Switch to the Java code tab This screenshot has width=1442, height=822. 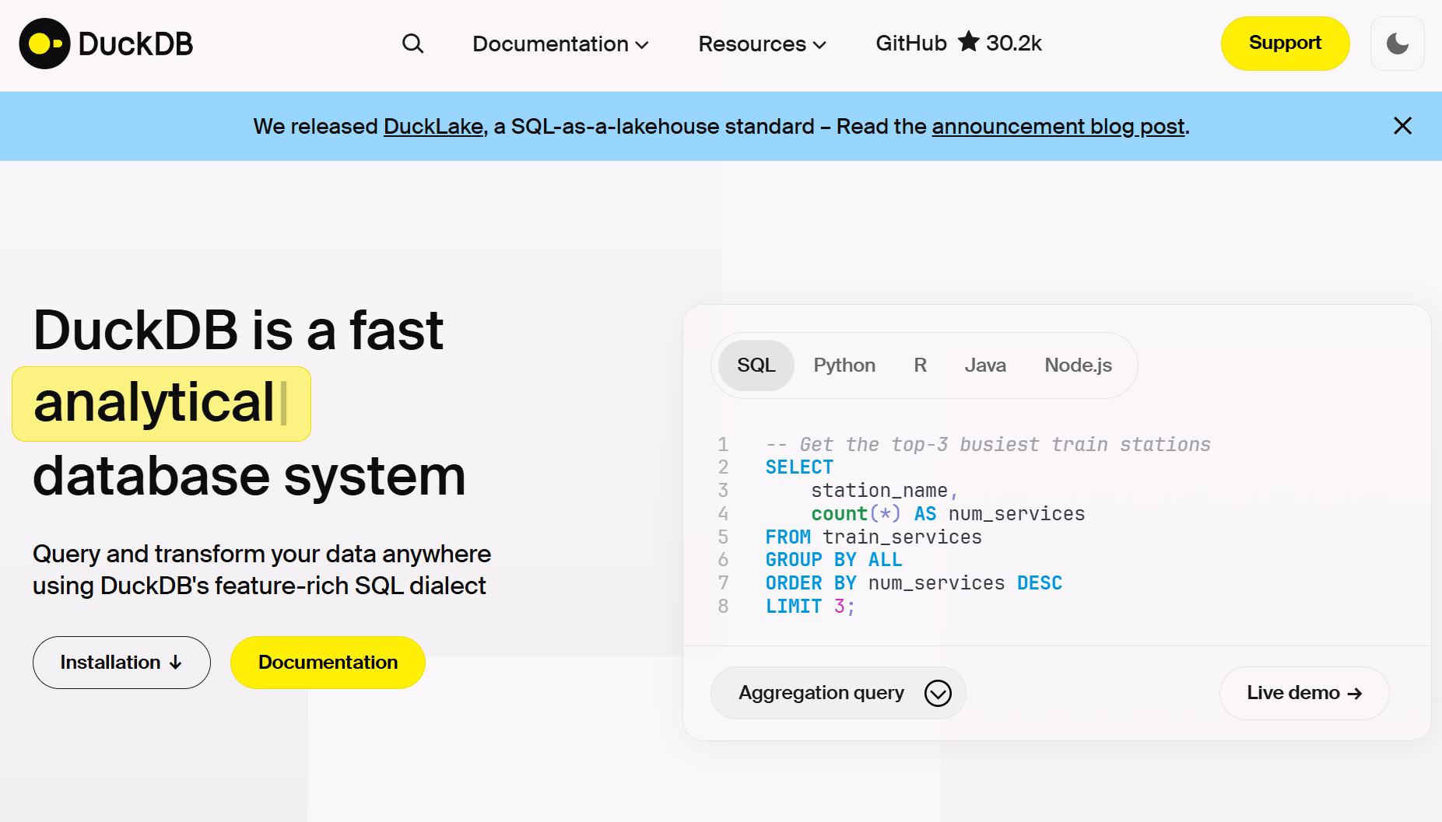(x=985, y=366)
